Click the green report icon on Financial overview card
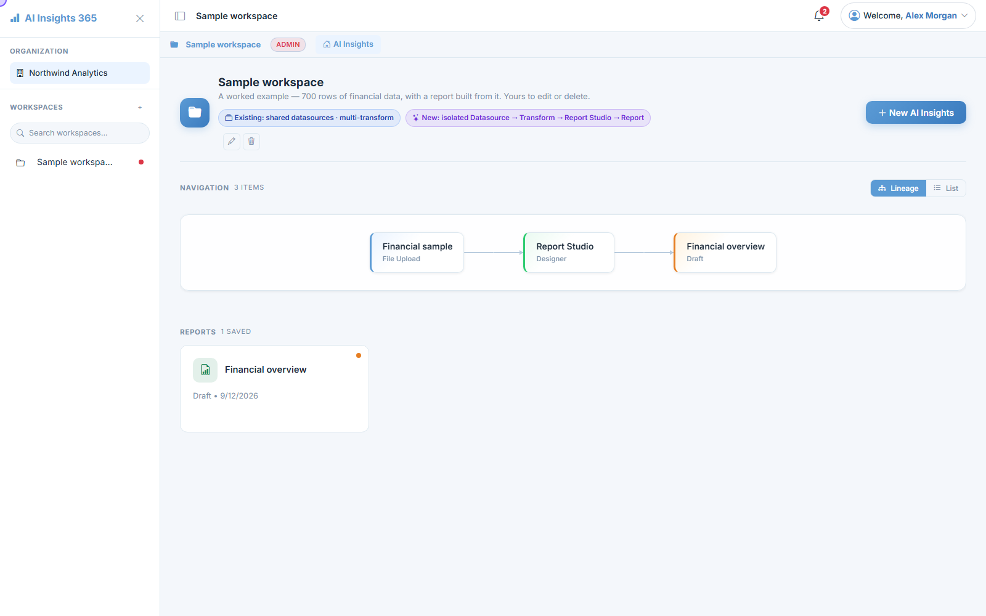Viewport: 986px width, 616px height. [205, 370]
